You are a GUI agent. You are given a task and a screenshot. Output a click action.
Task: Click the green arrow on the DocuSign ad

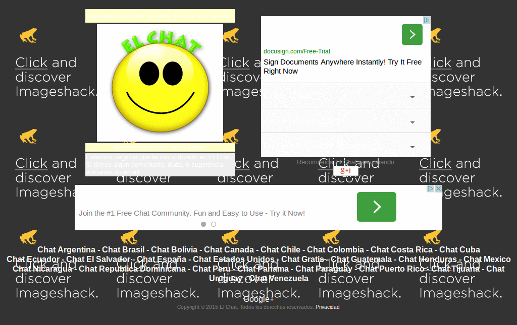[412, 34]
